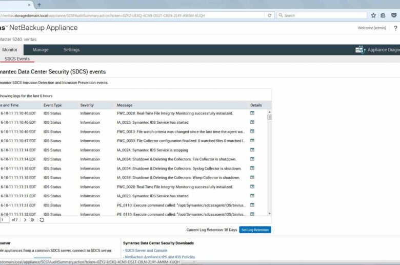400x265 pixels.
Task: Click the Welcome [admin] text
Action: (372, 28)
